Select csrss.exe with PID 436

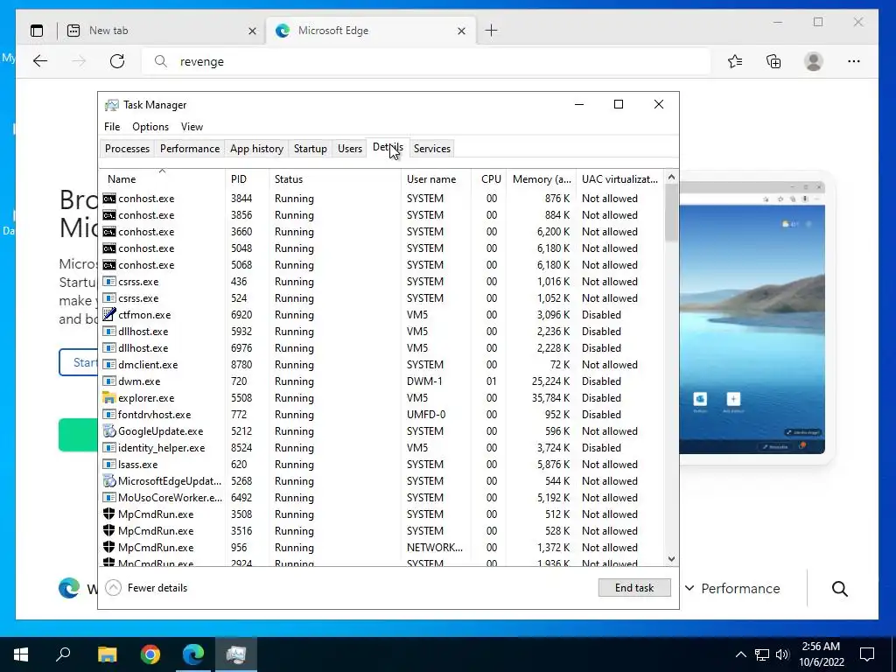click(381, 281)
